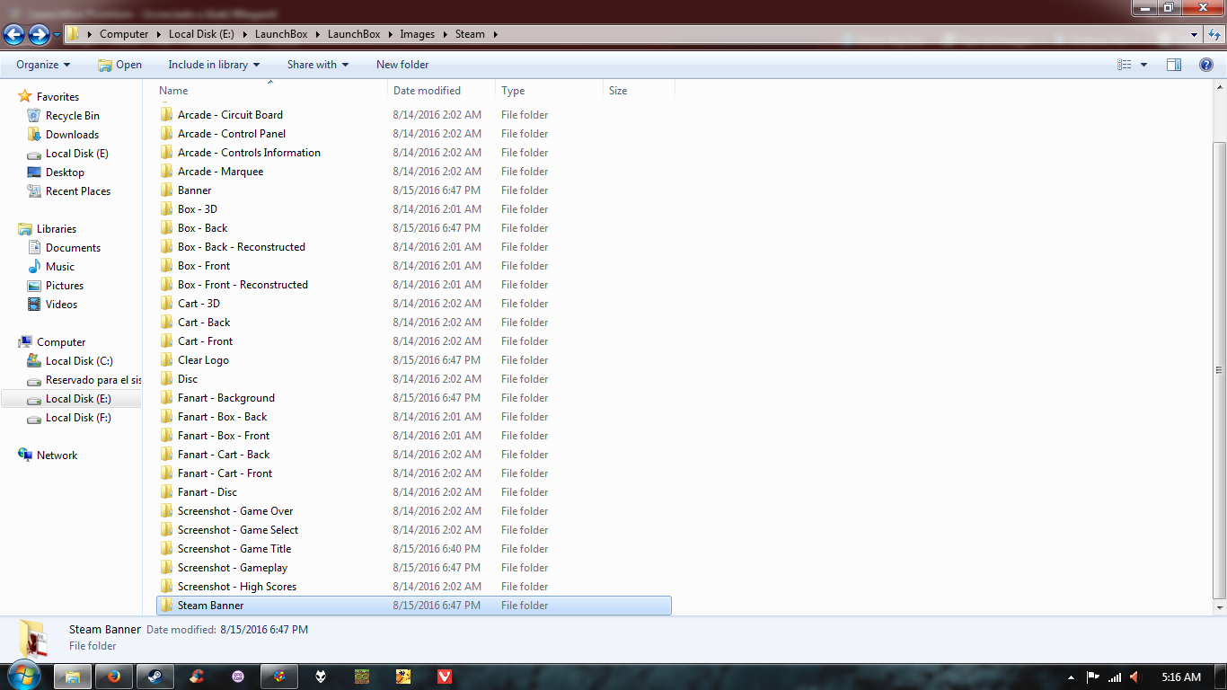
Task: Open the Pictures library icon
Action: 34,286
